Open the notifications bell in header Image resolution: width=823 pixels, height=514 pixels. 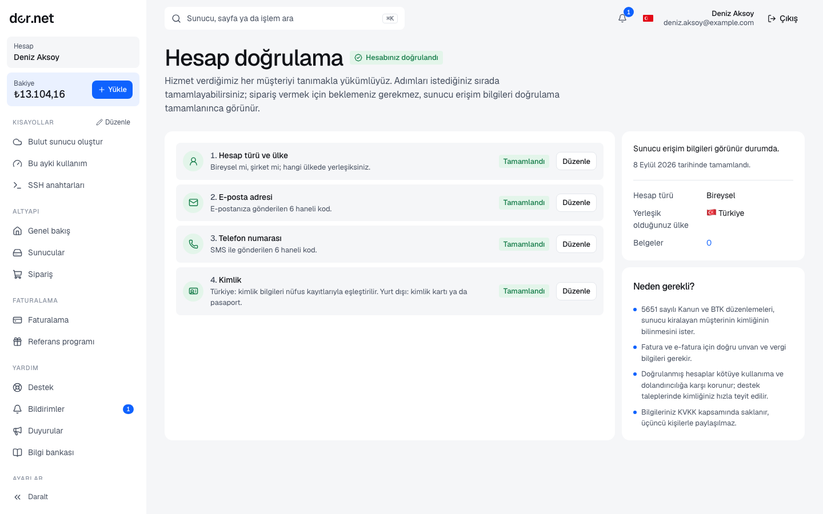pyautogui.click(x=622, y=18)
